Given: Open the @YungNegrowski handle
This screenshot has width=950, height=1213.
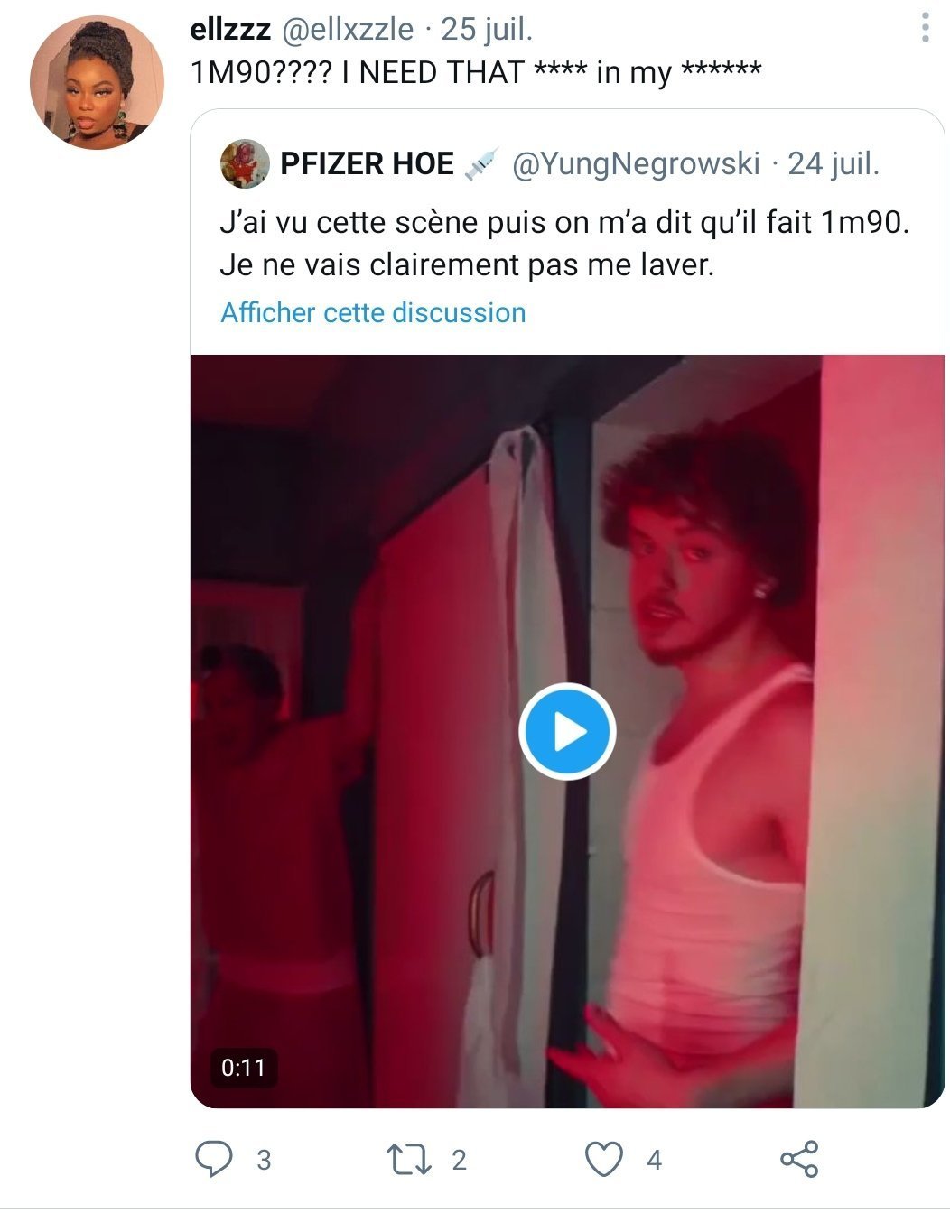Looking at the screenshot, I should click(637, 163).
